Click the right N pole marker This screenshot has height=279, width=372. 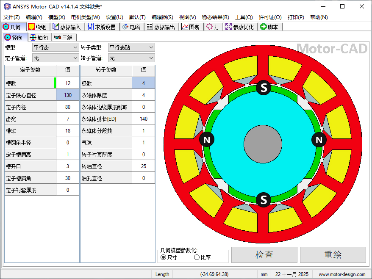(x=319, y=140)
